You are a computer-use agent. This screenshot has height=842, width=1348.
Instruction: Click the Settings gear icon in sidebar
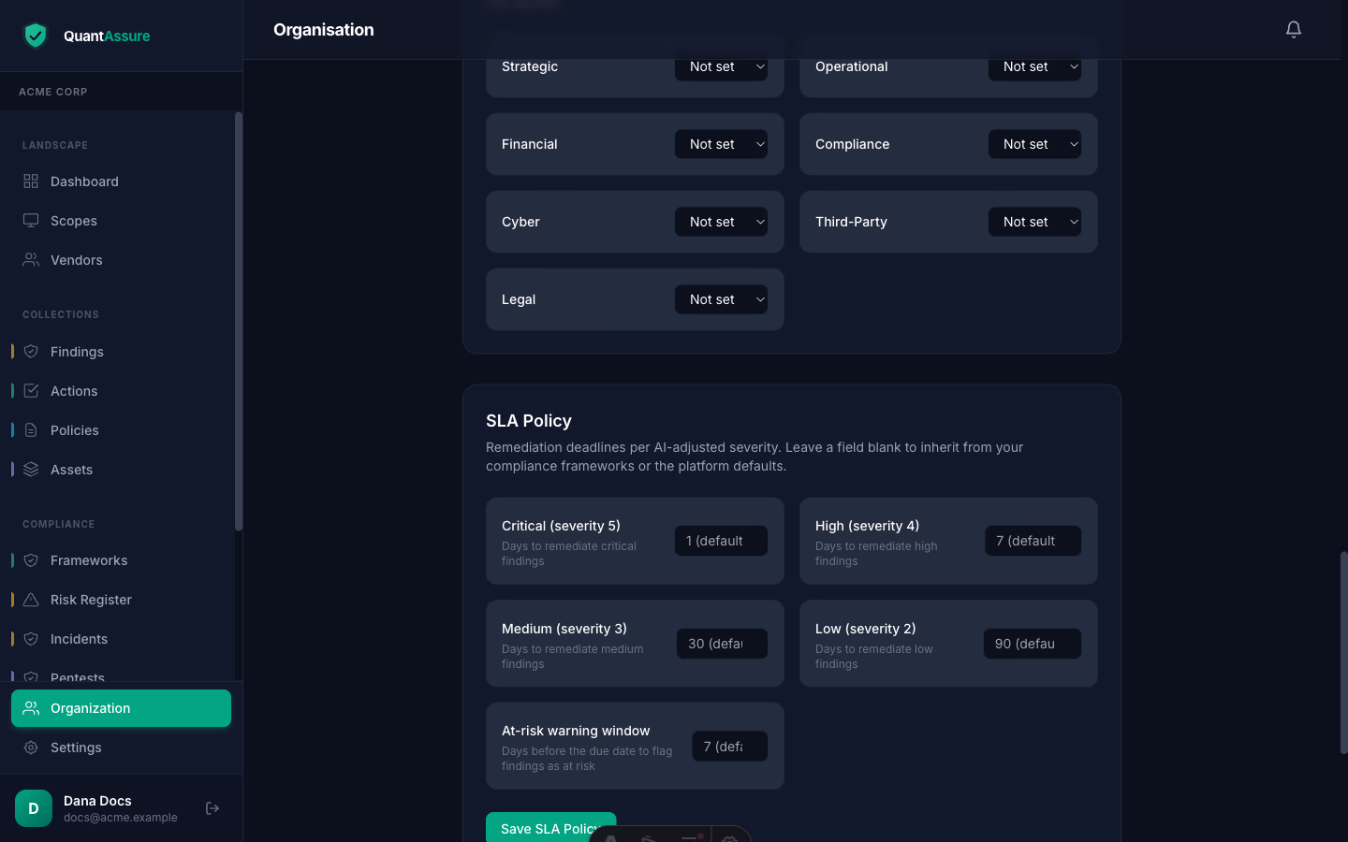tap(31, 748)
